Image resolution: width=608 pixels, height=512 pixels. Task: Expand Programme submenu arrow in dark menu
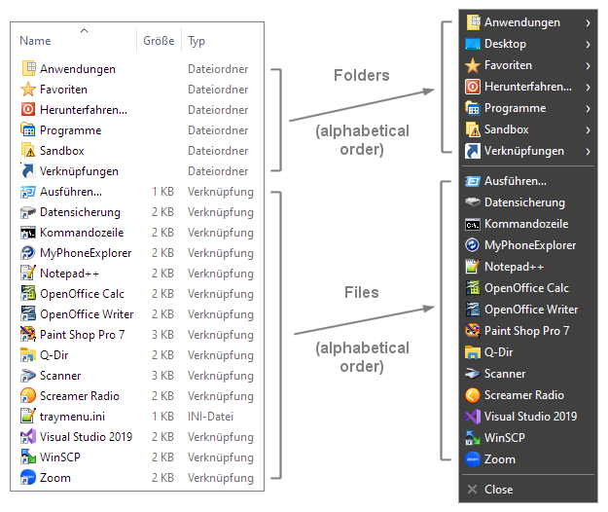[589, 109]
